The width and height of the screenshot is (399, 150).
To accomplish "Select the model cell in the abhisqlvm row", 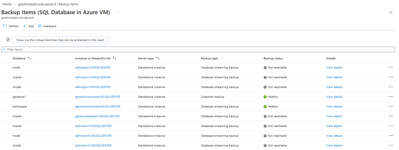I will [x=17, y=87].
